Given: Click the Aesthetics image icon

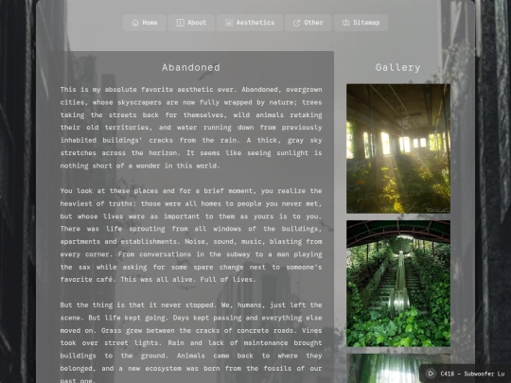Looking at the screenshot, I should tap(229, 23).
